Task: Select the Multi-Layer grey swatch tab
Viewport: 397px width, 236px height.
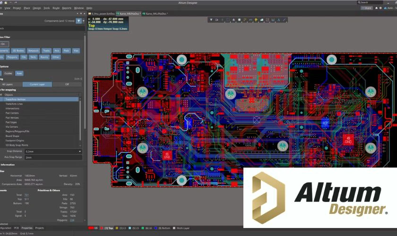Action: pyautogui.click(x=181, y=228)
